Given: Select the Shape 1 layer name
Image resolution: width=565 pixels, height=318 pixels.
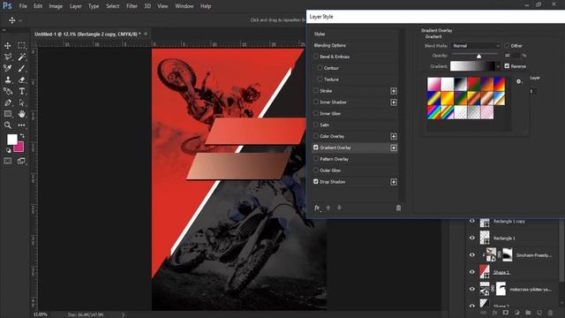Looking at the screenshot, I should click(501, 272).
